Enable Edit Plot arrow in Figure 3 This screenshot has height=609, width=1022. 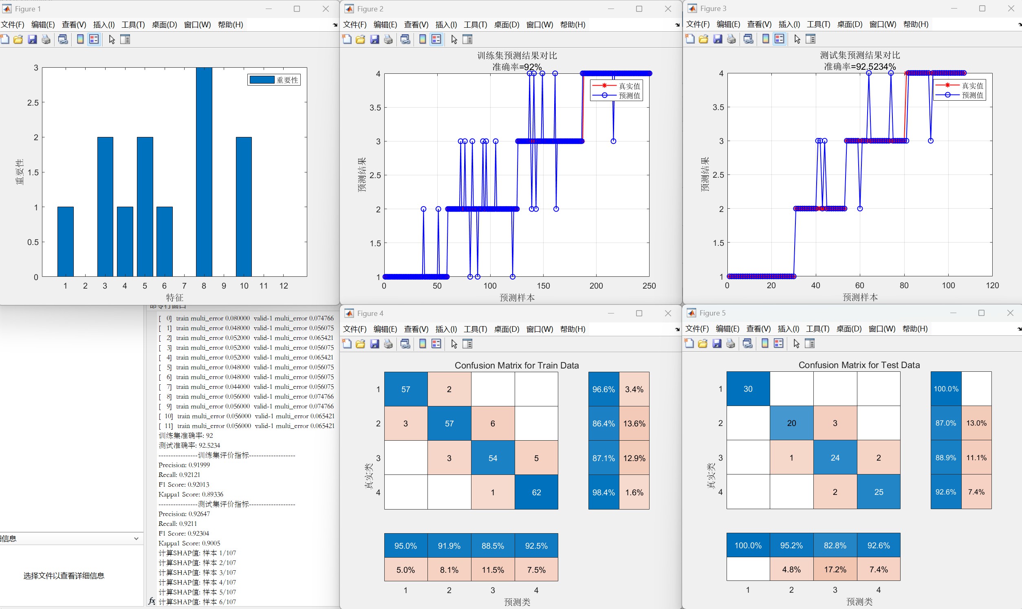click(x=797, y=39)
